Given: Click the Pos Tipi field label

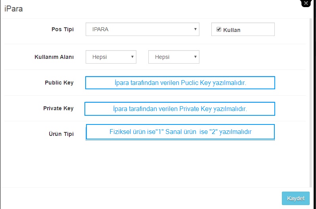Looking at the screenshot, I should tap(63, 30).
